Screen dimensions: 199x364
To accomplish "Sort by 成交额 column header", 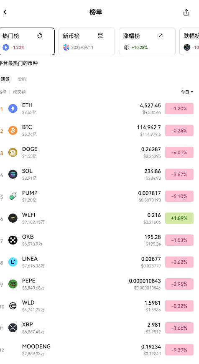I will 19,92.
